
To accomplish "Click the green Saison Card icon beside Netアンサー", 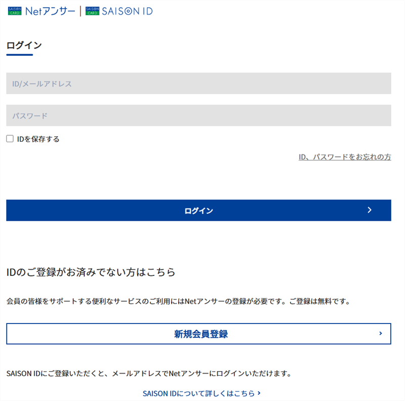I will coord(14,11).
